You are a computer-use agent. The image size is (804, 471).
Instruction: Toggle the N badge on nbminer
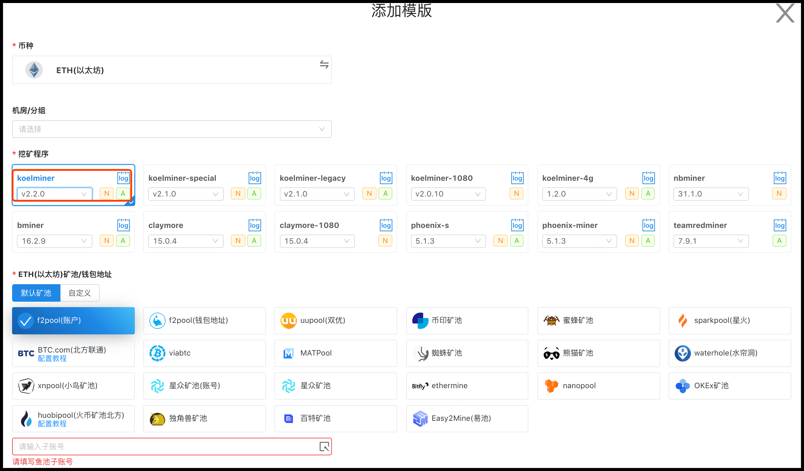(779, 193)
